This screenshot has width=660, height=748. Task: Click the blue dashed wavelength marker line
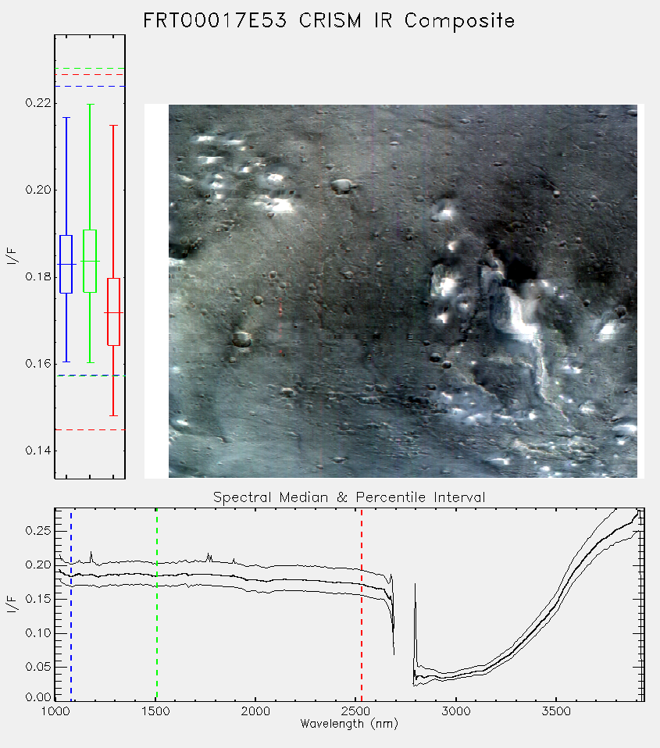(x=71, y=604)
